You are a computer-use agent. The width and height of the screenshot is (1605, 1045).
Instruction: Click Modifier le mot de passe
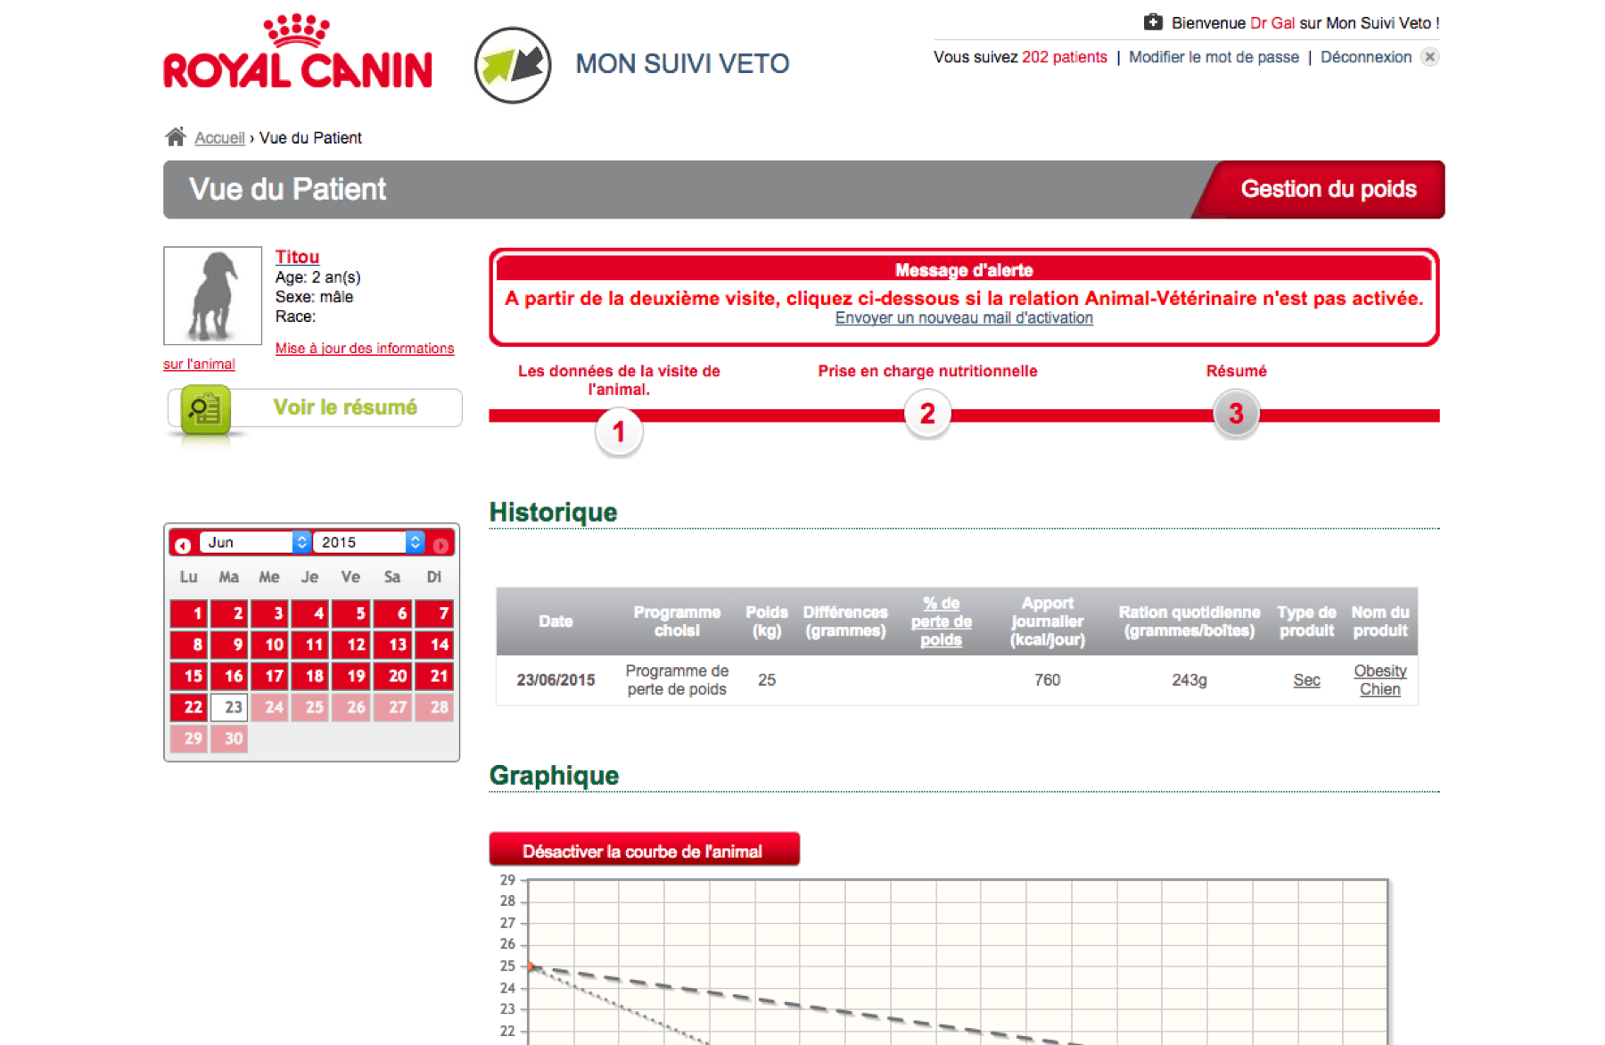[x=1214, y=57]
